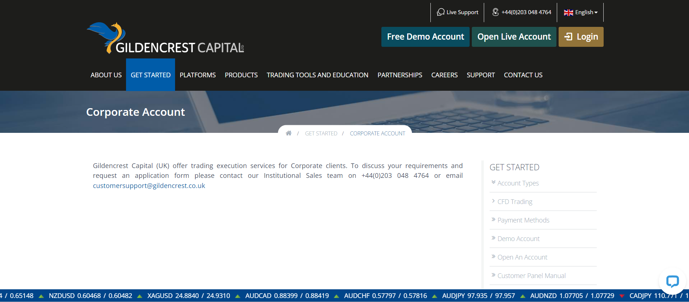Click the green arrow before NZDUSD
The height and width of the screenshot is (302, 689).
click(x=41, y=296)
